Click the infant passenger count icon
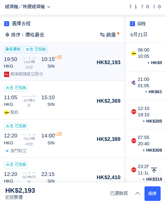This screenshot has height=205, width=166. [x=154, y=6]
